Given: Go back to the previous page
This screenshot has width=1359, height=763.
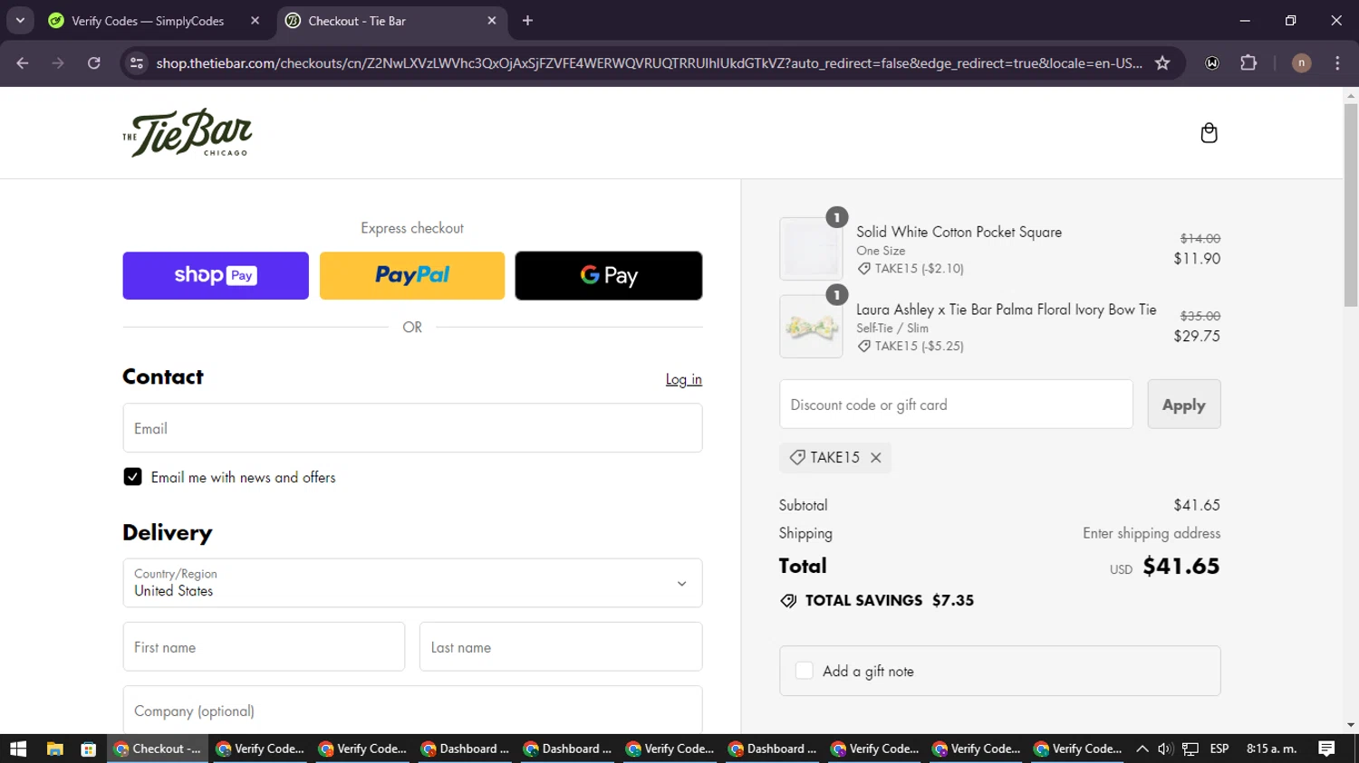Looking at the screenshot, I should click(23, 63).
